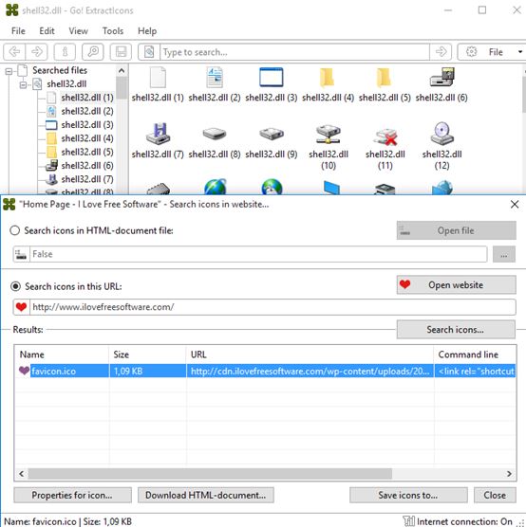Screen dimensions: 526x527
Task: Select shell32.dll (9) drive icon
Action: [x=272, y=134]
